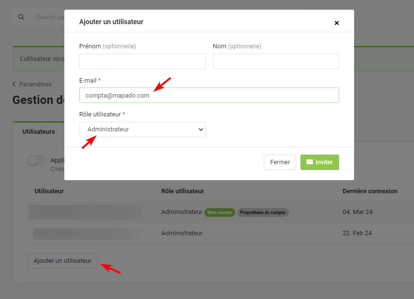The height and width of the screenshot is (299, 414).
Task: Select the first blurred user row
Action: point(86,212)
